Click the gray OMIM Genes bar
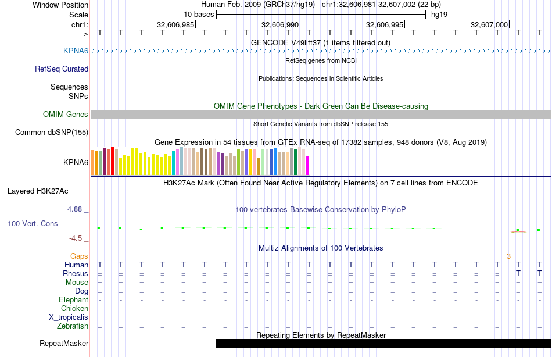Viewport: 552px width, 357px height. tap(321, 114)
